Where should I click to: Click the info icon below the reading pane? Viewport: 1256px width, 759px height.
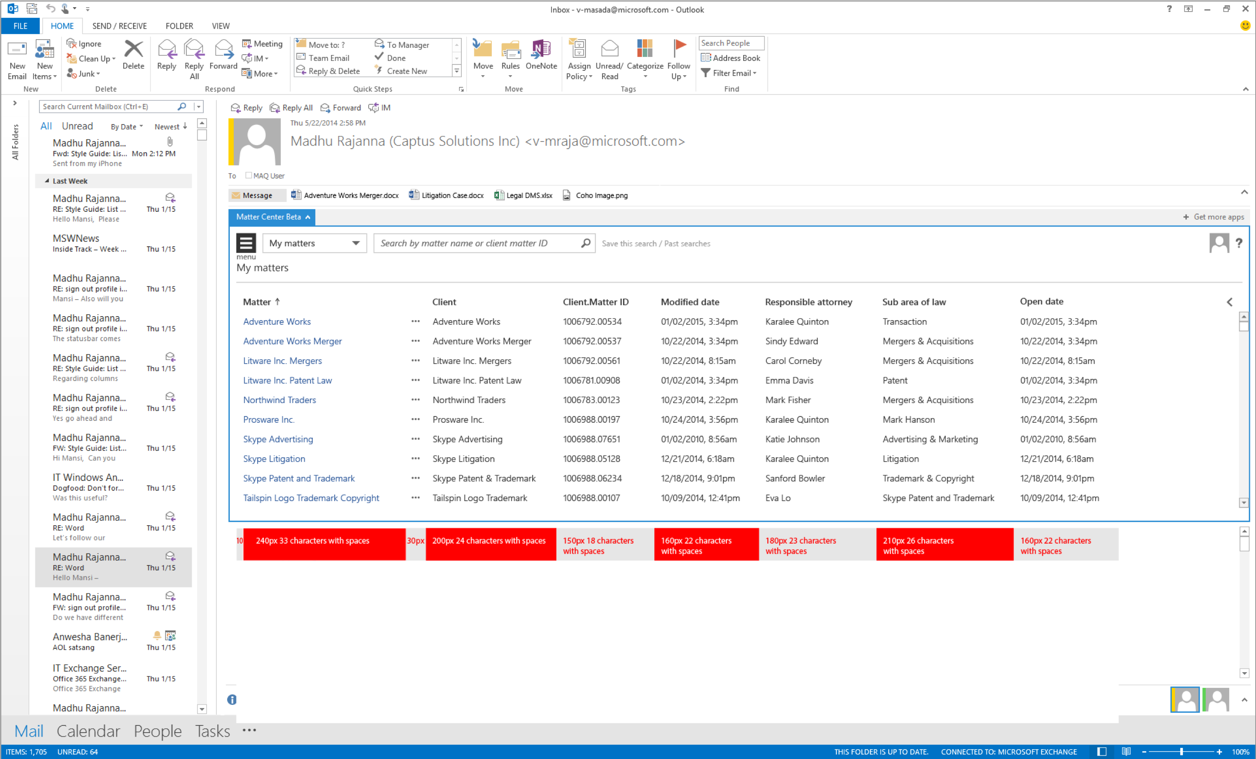[x=232, y=699]
